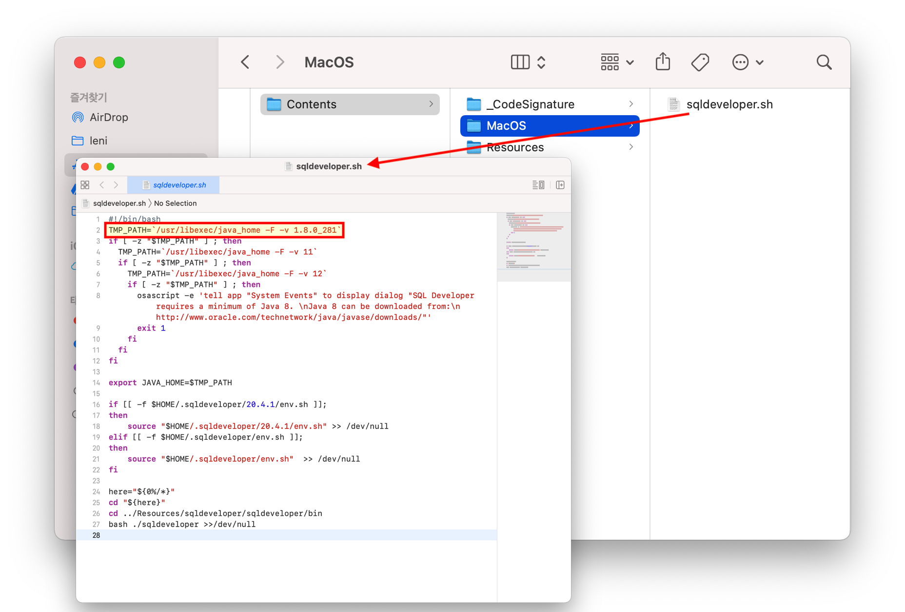Click empty line 28 in editor
905x612 pixels.
[x=287, y=535]
